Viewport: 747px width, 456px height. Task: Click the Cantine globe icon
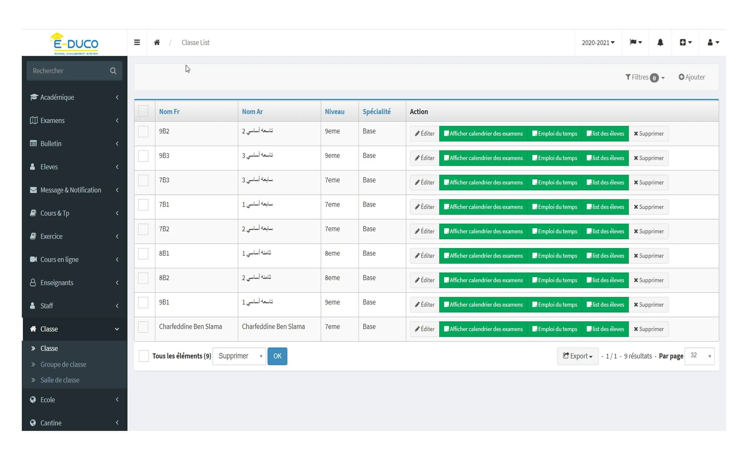(x=33, y=423)
